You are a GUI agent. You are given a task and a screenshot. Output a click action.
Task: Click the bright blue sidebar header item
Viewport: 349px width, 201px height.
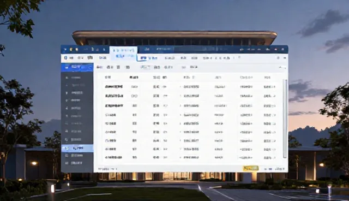click(x=77, y=67)
